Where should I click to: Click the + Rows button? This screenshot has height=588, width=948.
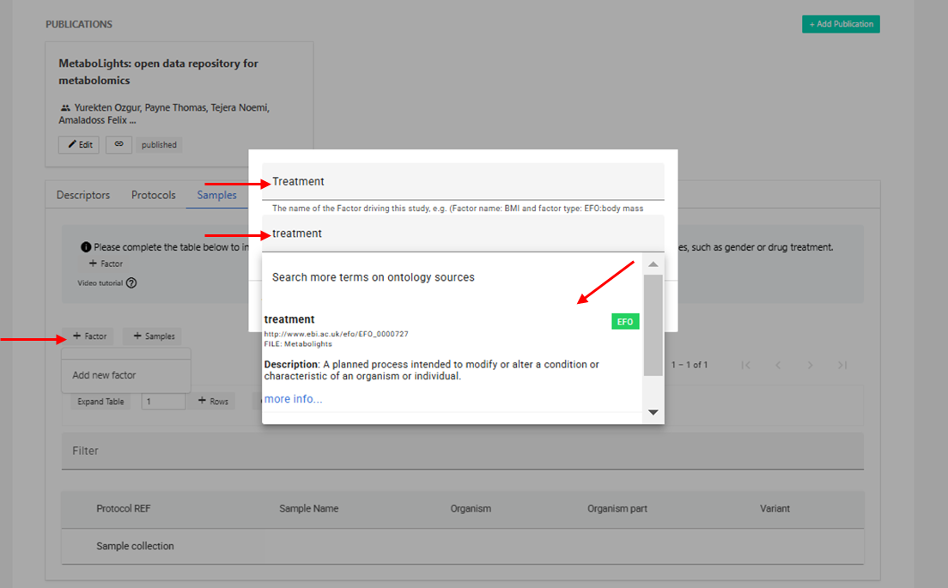(214, 401)
